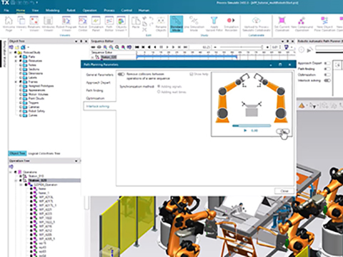Open the Path Editor
Viewport: 343px width, 257px height.
pyautogui.click(x=109, y=24)
